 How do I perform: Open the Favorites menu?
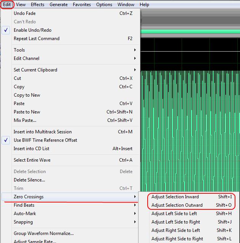point(82,5)
